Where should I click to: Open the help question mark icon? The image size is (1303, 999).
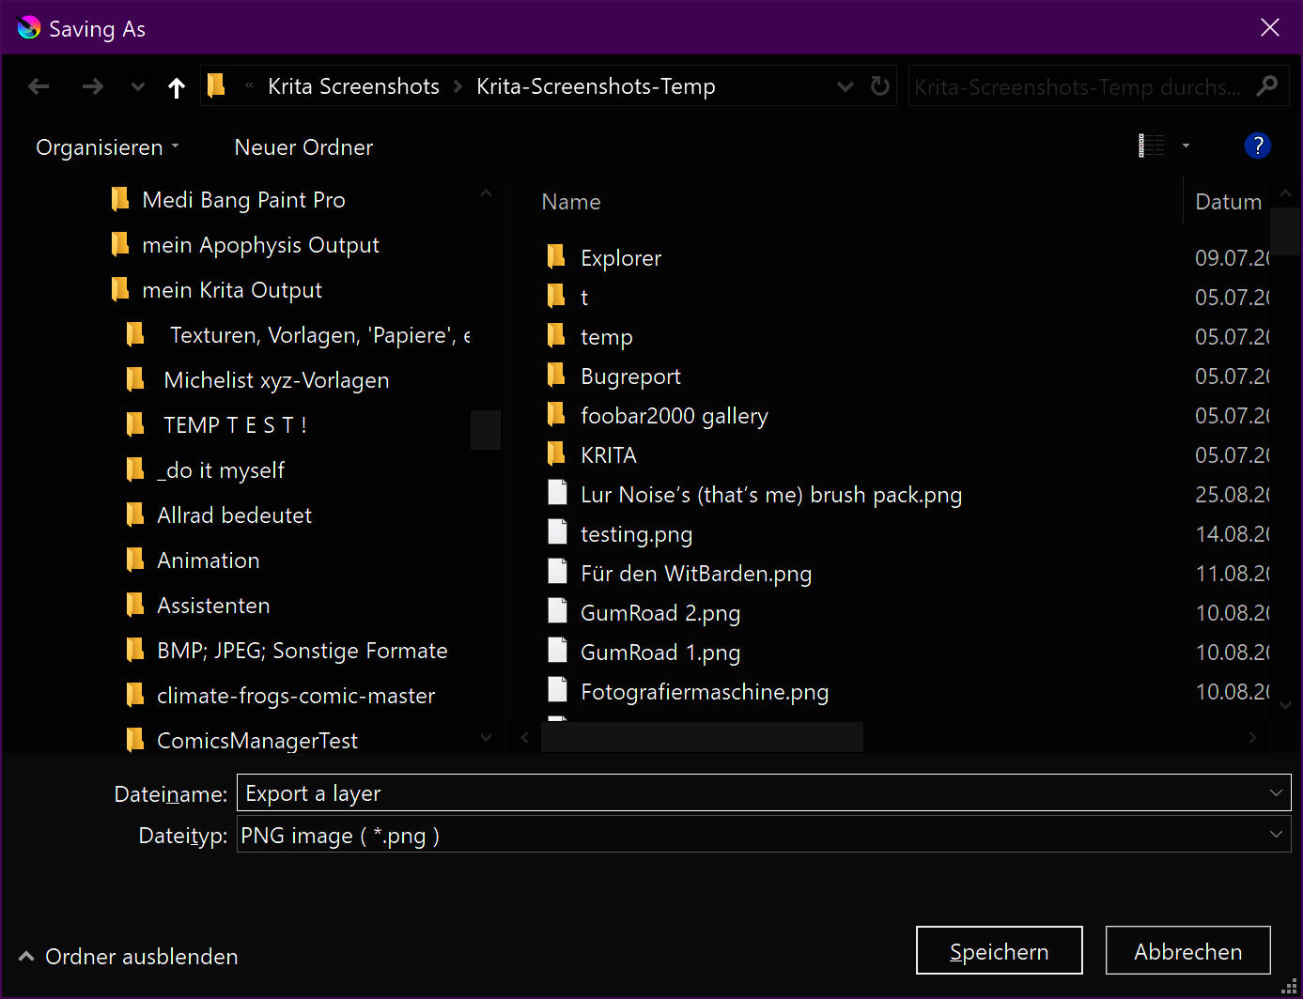(1257, 146)
